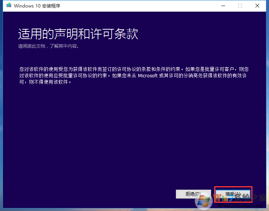269x211 pixels.
Task: Click the license paragraph mentioning Microsoft
Action: click(134, 75)
